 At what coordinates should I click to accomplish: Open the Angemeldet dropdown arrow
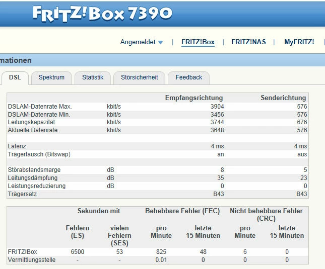pos(160,42)
